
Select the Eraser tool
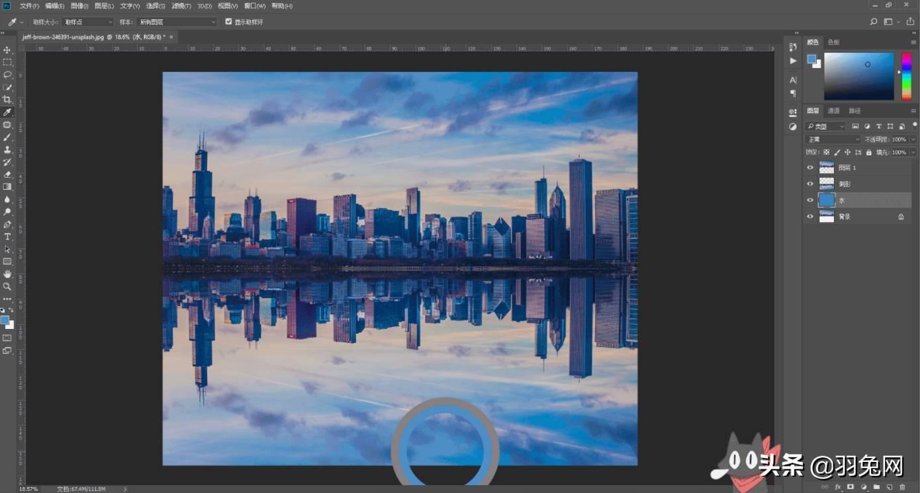[7, 174]
